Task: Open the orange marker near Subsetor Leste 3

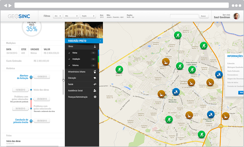Action: coord(189,115)
